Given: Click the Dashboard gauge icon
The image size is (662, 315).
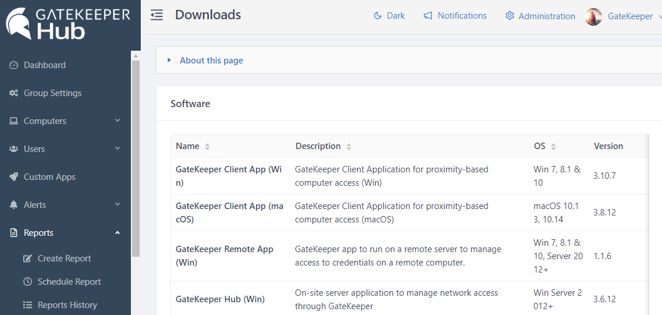Looking at the screenshot, I should 14,65.
